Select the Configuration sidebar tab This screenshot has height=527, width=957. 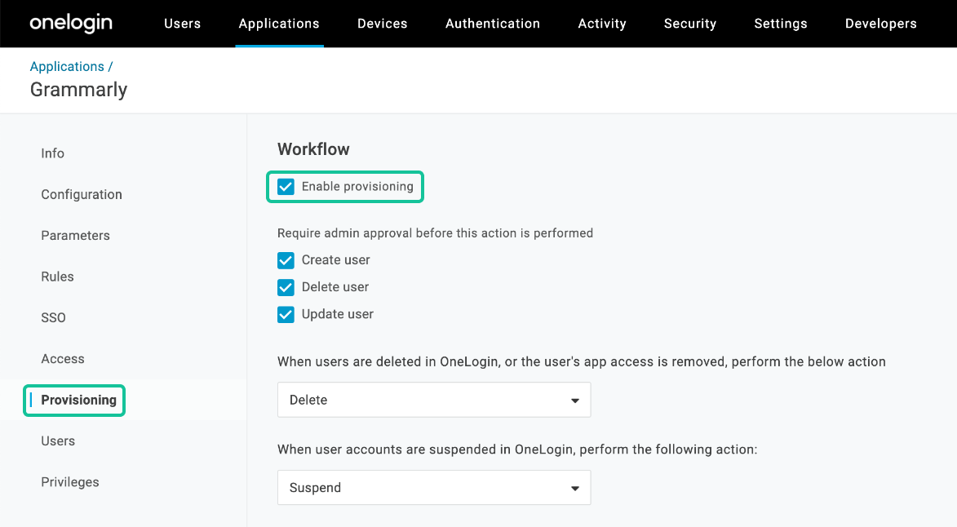pos(82,195)
